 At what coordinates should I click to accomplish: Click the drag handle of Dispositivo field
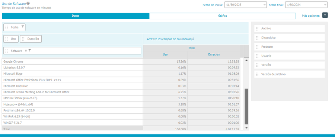257,38
